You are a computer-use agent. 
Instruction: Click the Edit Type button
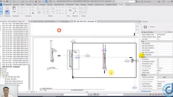(x=170, y=32)
